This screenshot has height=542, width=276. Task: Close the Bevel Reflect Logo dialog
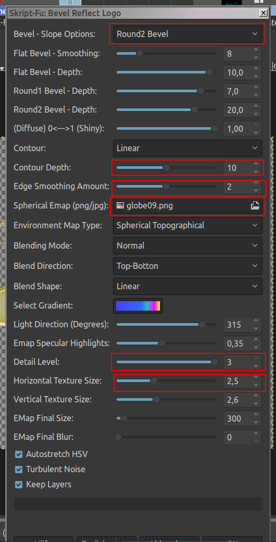coord(263,13)
